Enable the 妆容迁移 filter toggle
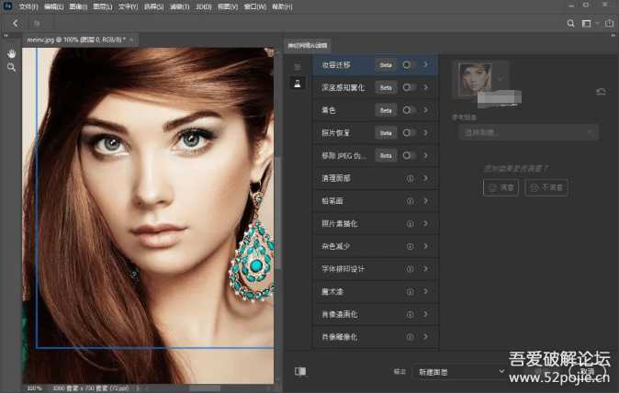The image size is (619, 393). 408,64
